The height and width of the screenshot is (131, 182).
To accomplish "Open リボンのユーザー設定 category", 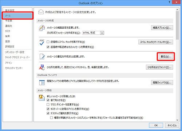I will (15, 52).
